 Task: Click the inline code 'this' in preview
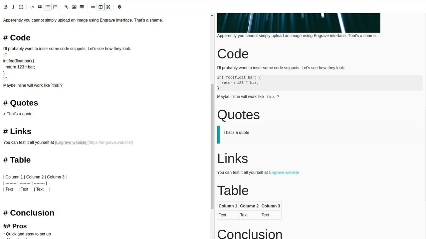pos(271,97)
